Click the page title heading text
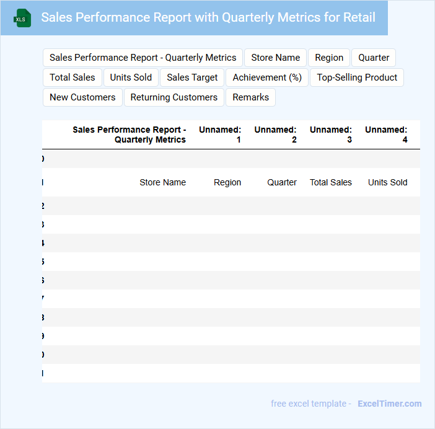Image resolution: width=435 pixels, height=429 pixels. click(208, 17)
